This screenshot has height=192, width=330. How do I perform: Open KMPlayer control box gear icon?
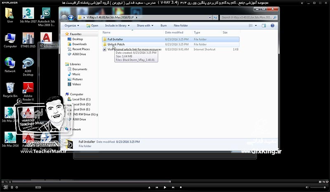16,187
